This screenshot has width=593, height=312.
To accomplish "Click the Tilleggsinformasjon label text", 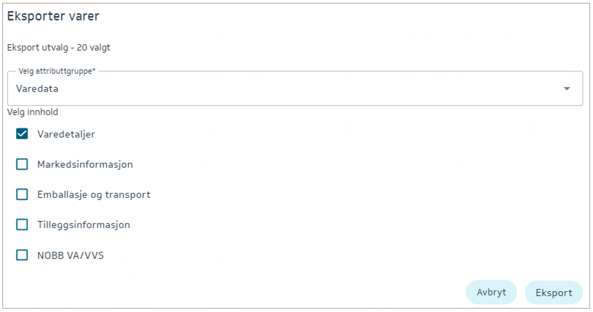I will coord(84,225).
